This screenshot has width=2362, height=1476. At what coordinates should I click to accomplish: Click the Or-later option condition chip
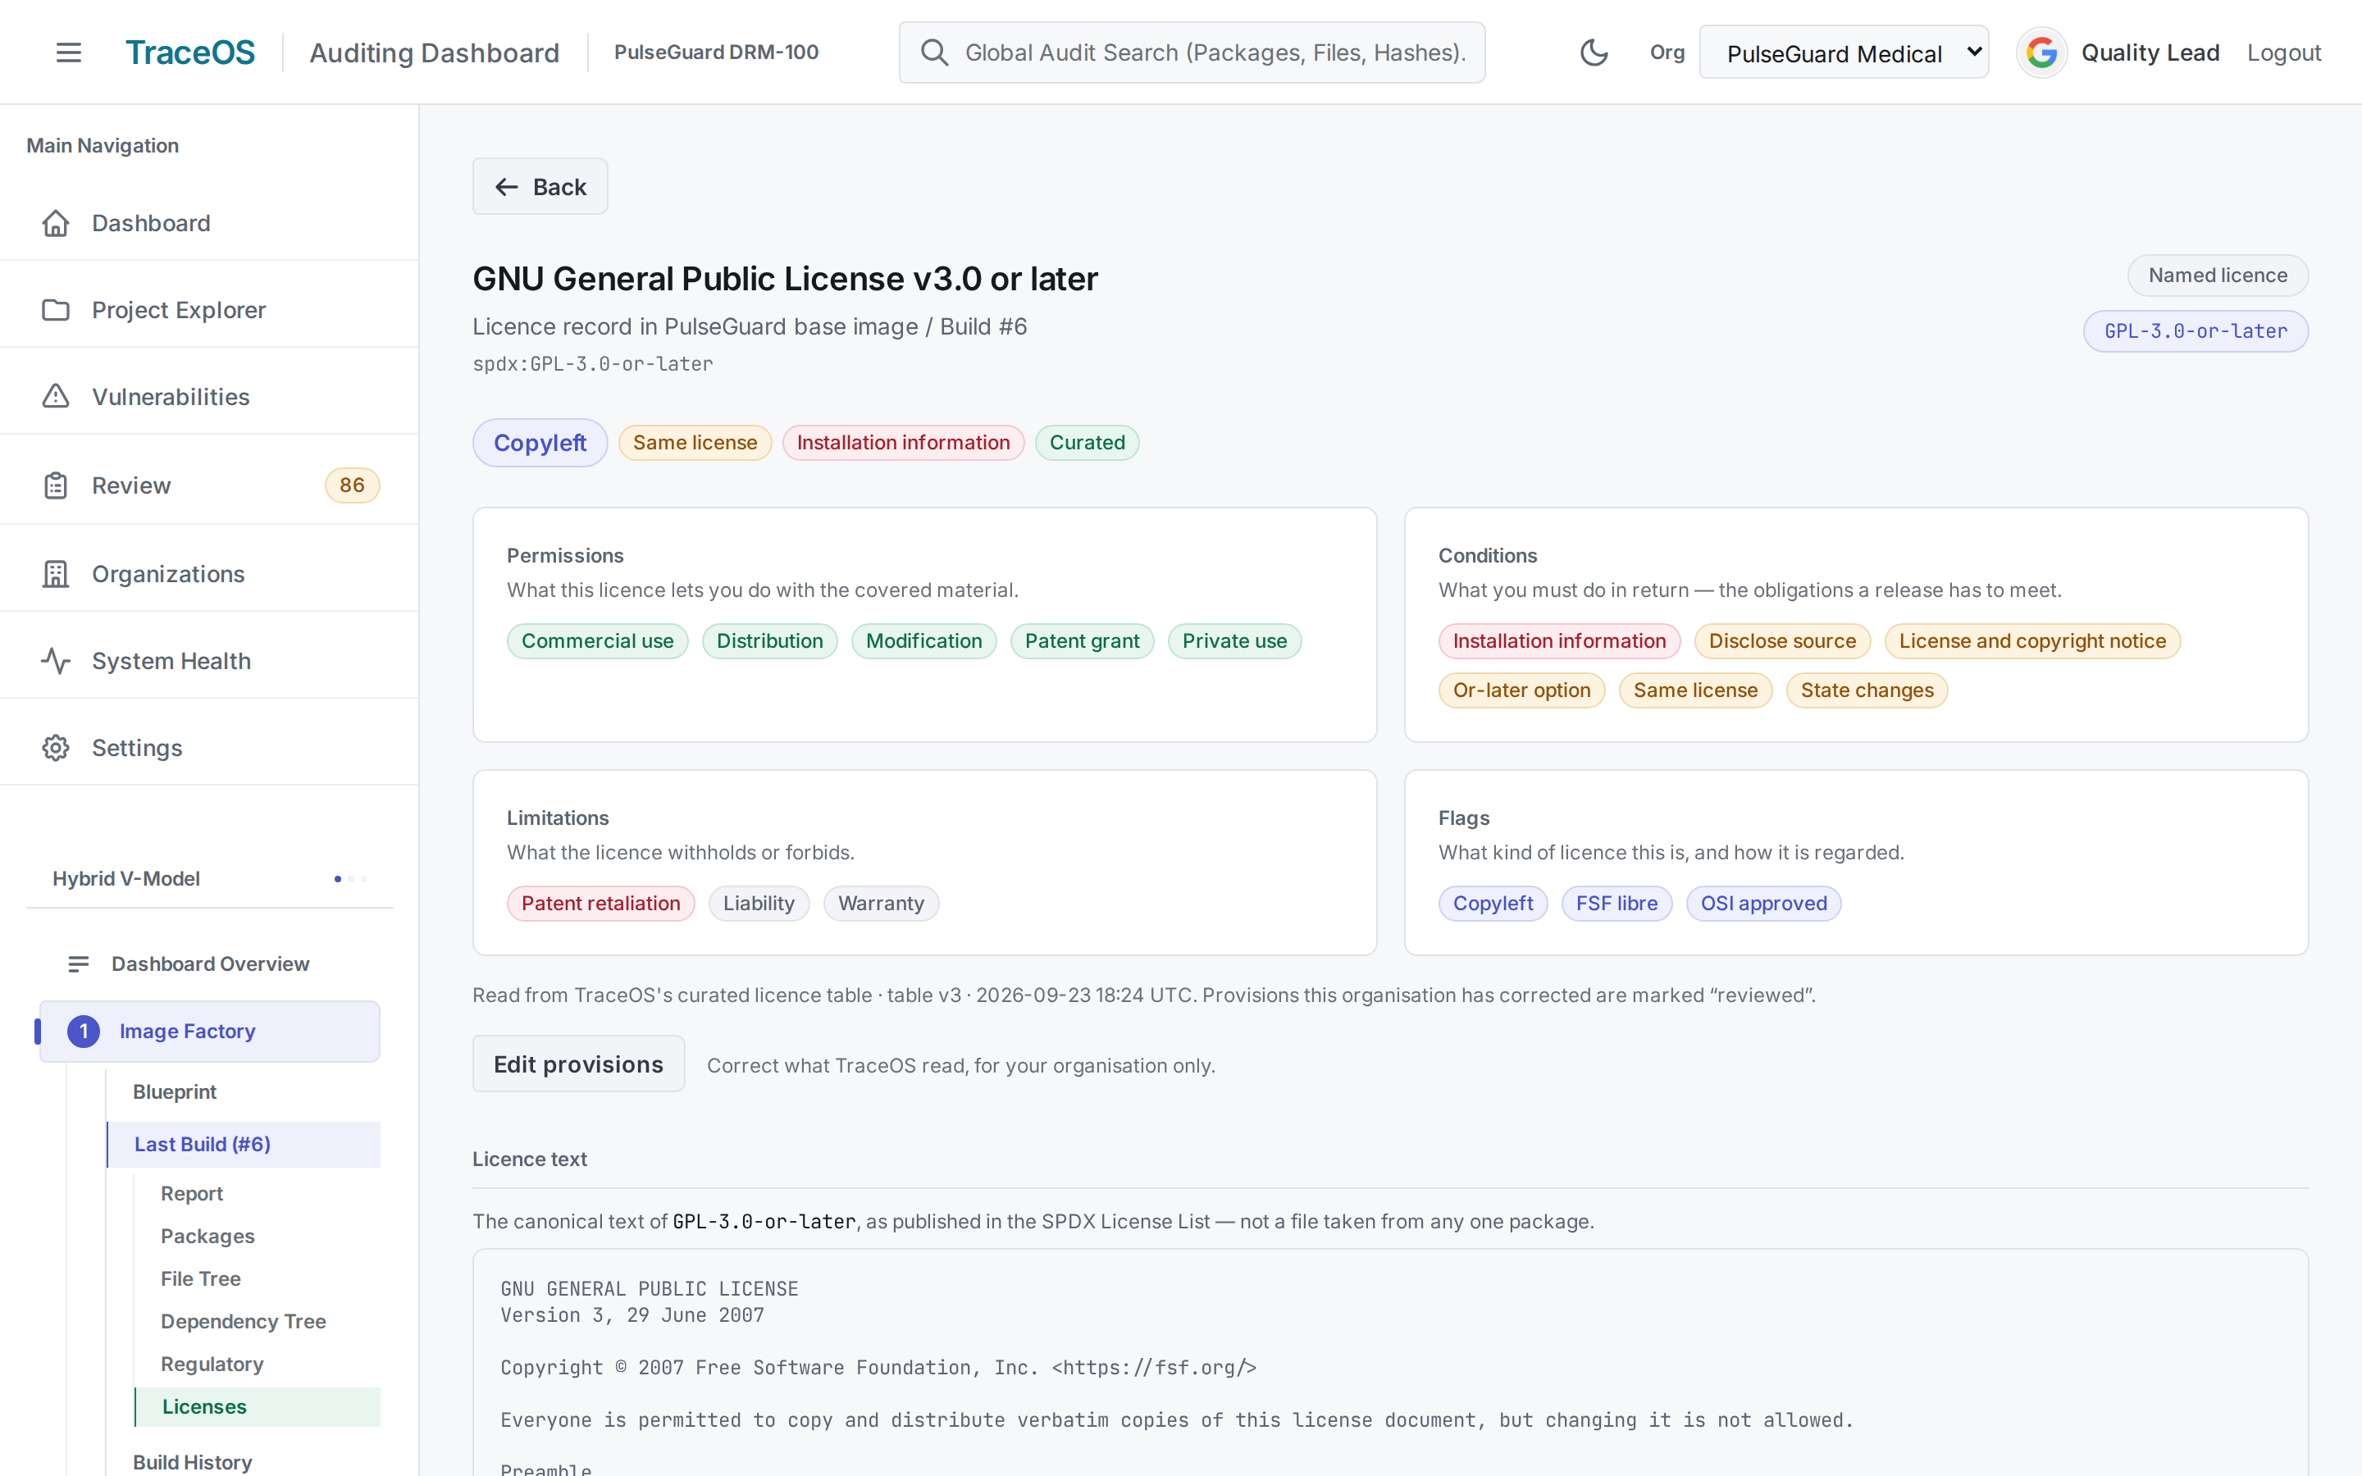point(1521,690)
